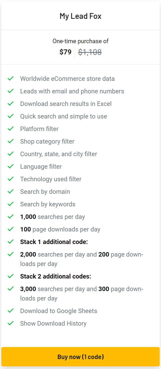Image resolution: width=161 pixels, height=369 pixels.
Task: Click checkmark beside Search by domain
Action: coord(10,191)
